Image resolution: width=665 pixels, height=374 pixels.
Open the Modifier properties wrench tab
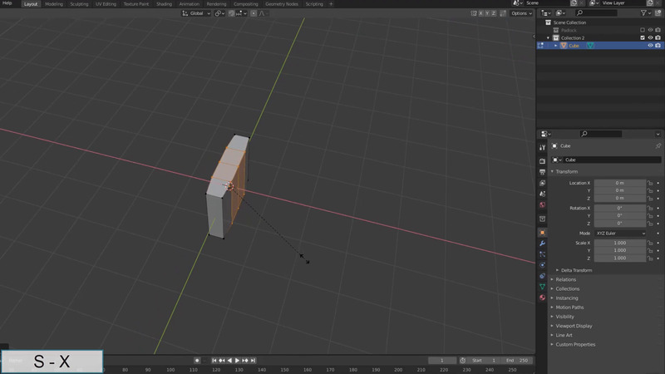(x=542, y=243)
